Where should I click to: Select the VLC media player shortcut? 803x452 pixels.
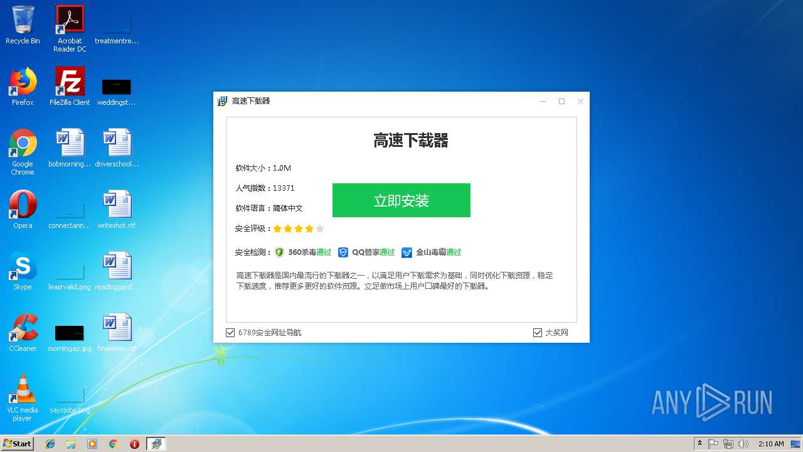(23, 398)
